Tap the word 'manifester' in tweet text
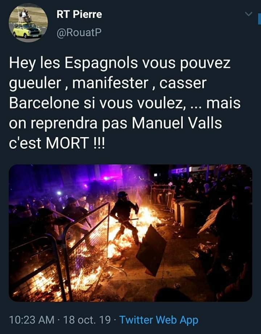The image size is (261, 334). click(110, 83)
